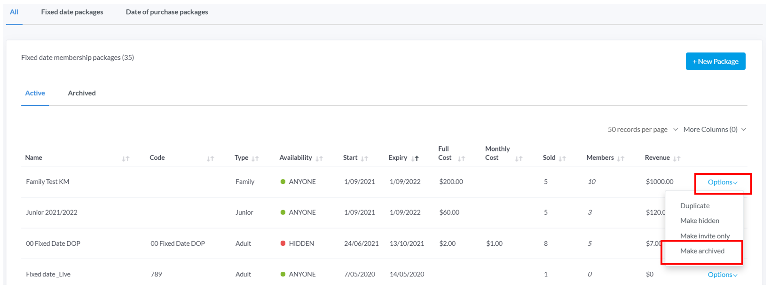The height and width of the screenshot is (291, 771).
Task: Select Duplicate from the options menu
Action: [695, 206]
